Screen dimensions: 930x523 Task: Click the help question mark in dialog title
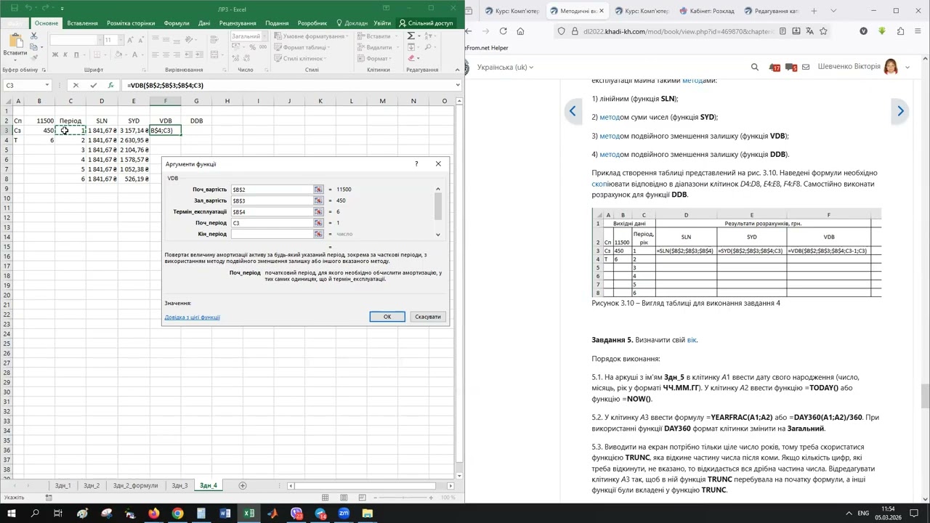416,164
